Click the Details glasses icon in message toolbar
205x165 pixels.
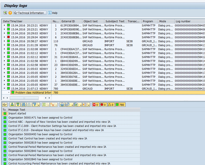click(x=5, y=105)
